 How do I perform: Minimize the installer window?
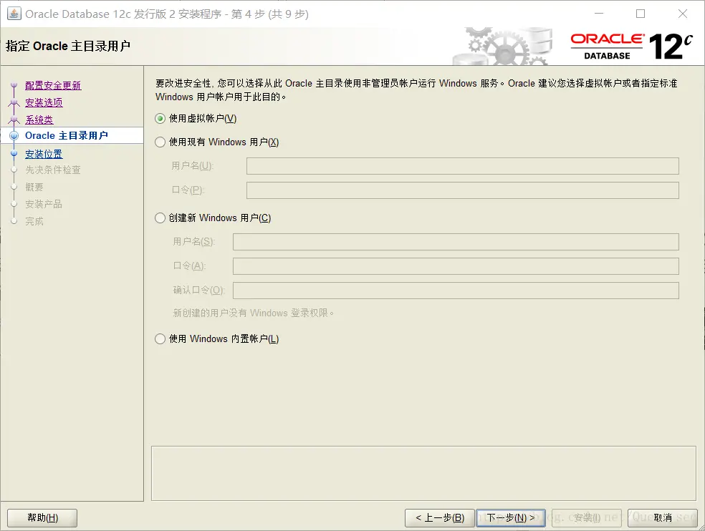599,14
